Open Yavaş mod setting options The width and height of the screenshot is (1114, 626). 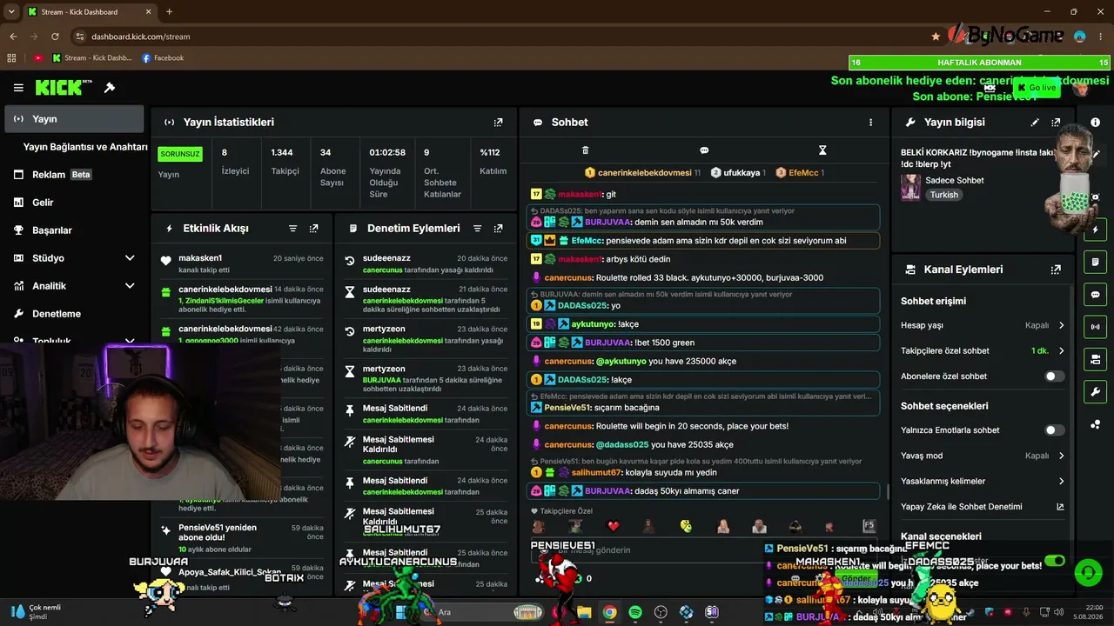[983, 456]
